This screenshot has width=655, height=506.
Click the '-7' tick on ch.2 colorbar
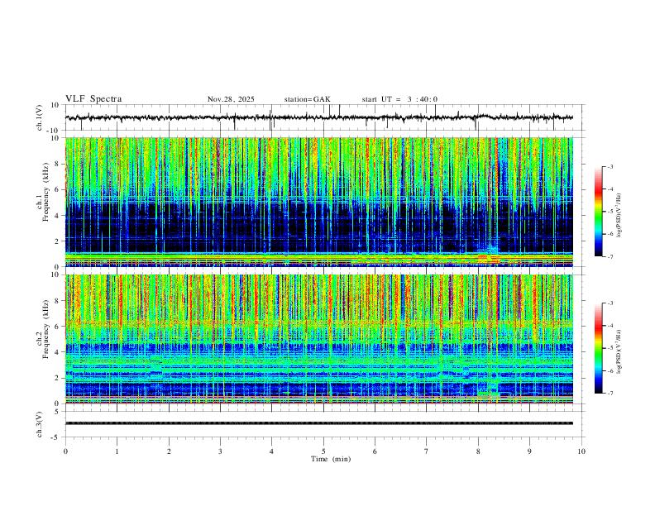click(x=610, y=394)
